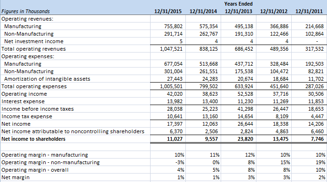Click the 12/31/2012 column header
327x182 pixels.
274,11
